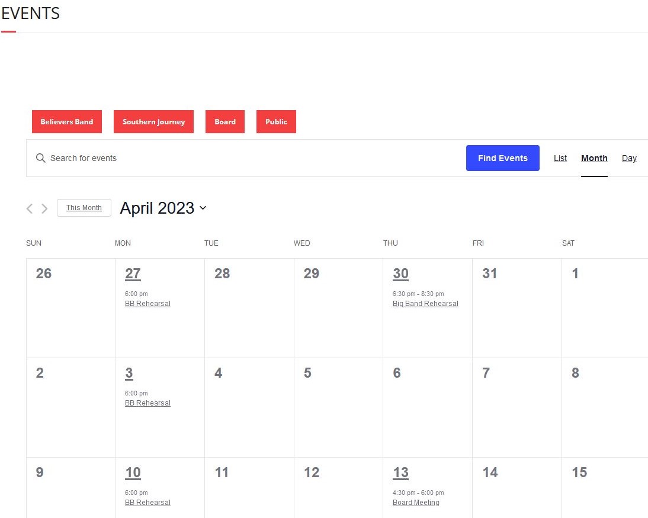Open day 27 link
Screen dimensions: 648x518
click(x=133, y=274)
